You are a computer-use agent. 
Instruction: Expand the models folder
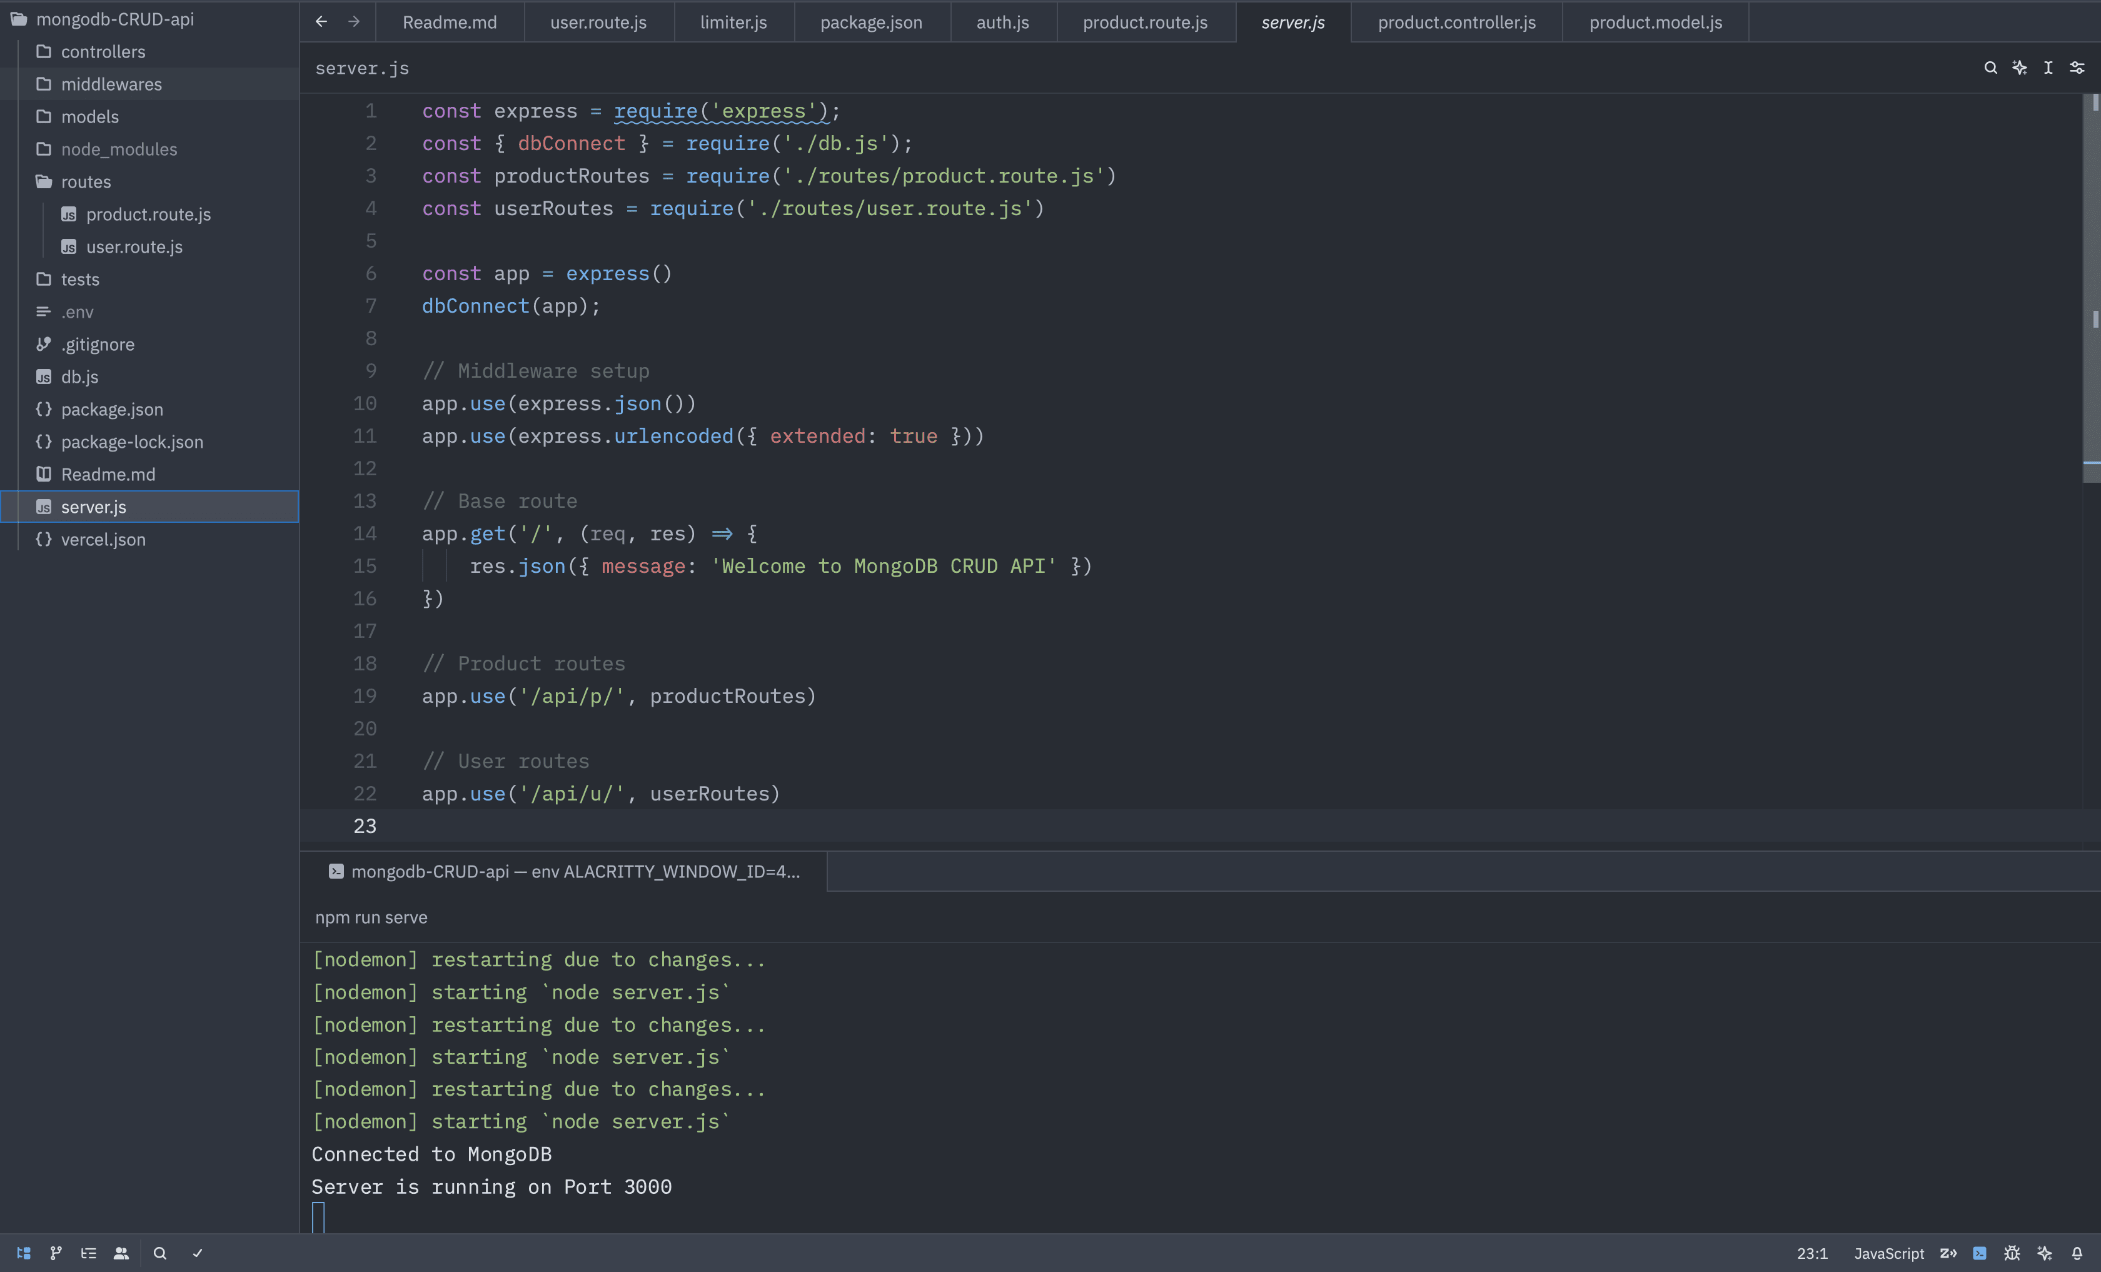tap(149, 116)
